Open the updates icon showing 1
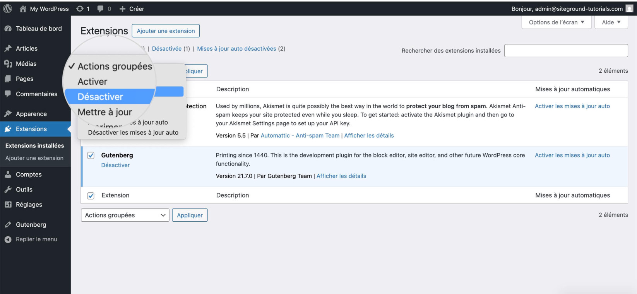The image size is (637, 294). pyautogui.click(x=80, y=9)
